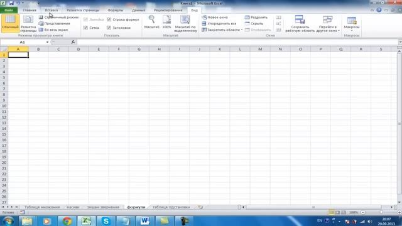Toggle the Заголовки (headings) checkbox

(x=109, y=28)
